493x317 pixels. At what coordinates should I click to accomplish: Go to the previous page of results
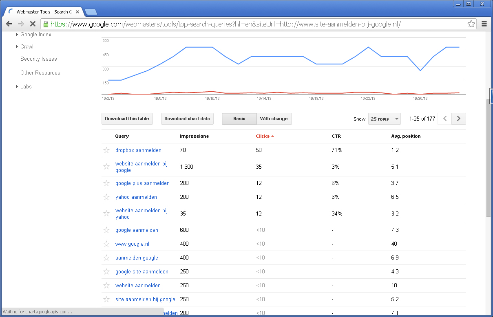point(445,119)
